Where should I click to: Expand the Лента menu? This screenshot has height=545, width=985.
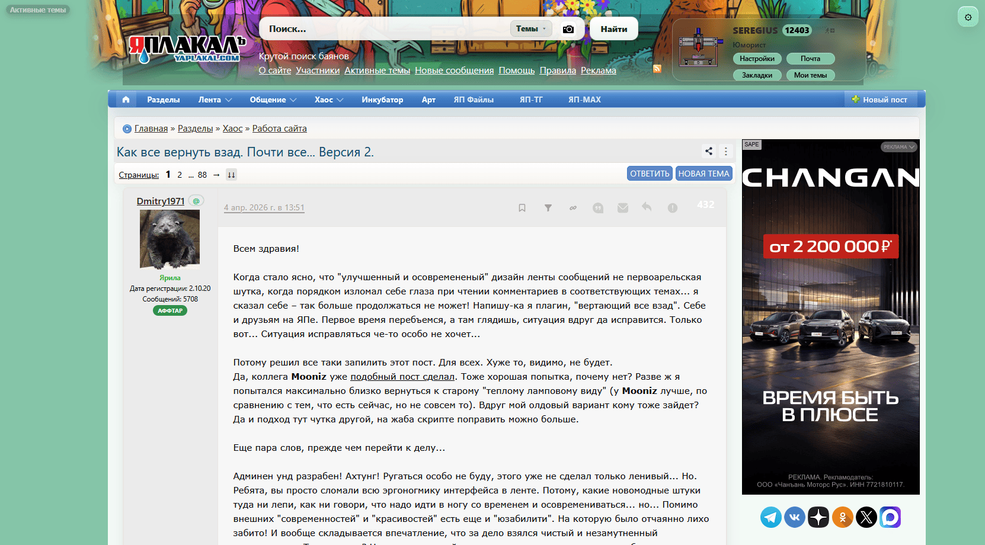tap(215, 100)
